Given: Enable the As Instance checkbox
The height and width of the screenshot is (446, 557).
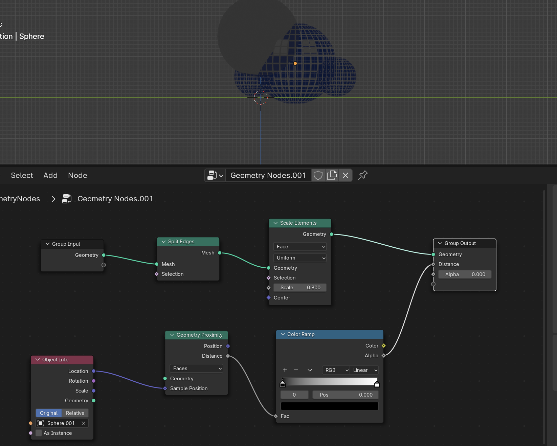Looking at the screenshot, I should [39, 433].
